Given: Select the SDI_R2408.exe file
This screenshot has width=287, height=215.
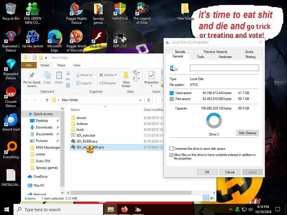Looking at the screenshot, I should click(87, 141).
